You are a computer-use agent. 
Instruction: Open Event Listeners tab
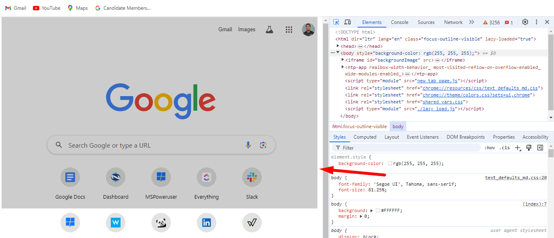coord(423,137)
